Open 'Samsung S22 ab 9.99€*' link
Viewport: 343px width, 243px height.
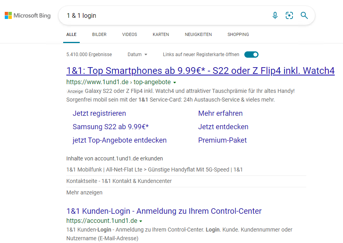click(111, 127)
